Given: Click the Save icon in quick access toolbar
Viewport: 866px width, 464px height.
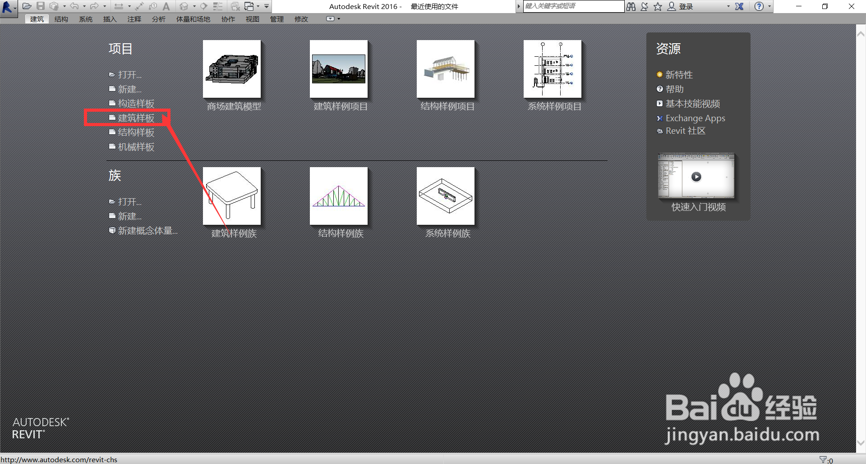Looking at the screenshot, I should click(41, 6).
